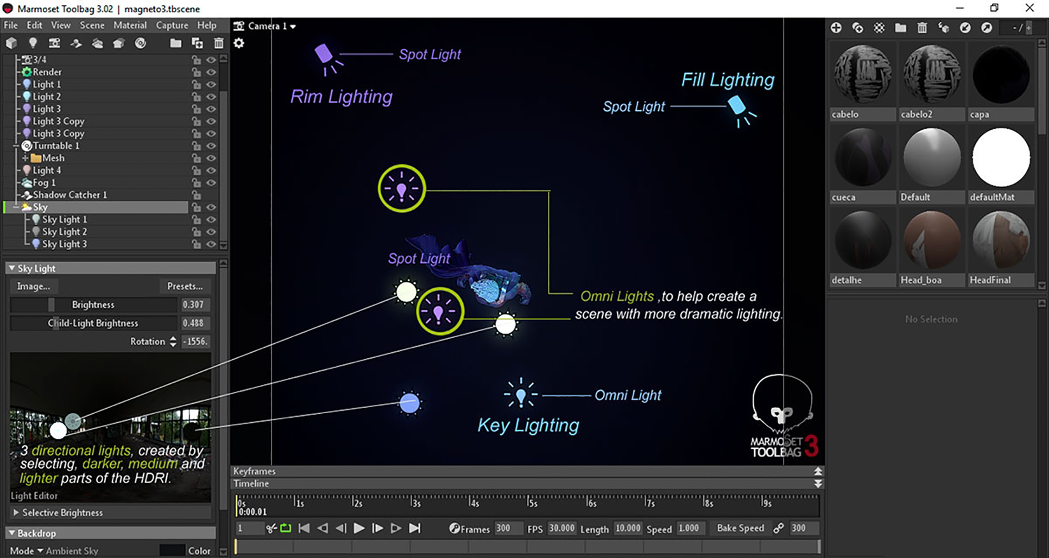The image size is (1049, 558).
Task: Click scissors keyframe icon in timeline
Action: click(271, 529)
